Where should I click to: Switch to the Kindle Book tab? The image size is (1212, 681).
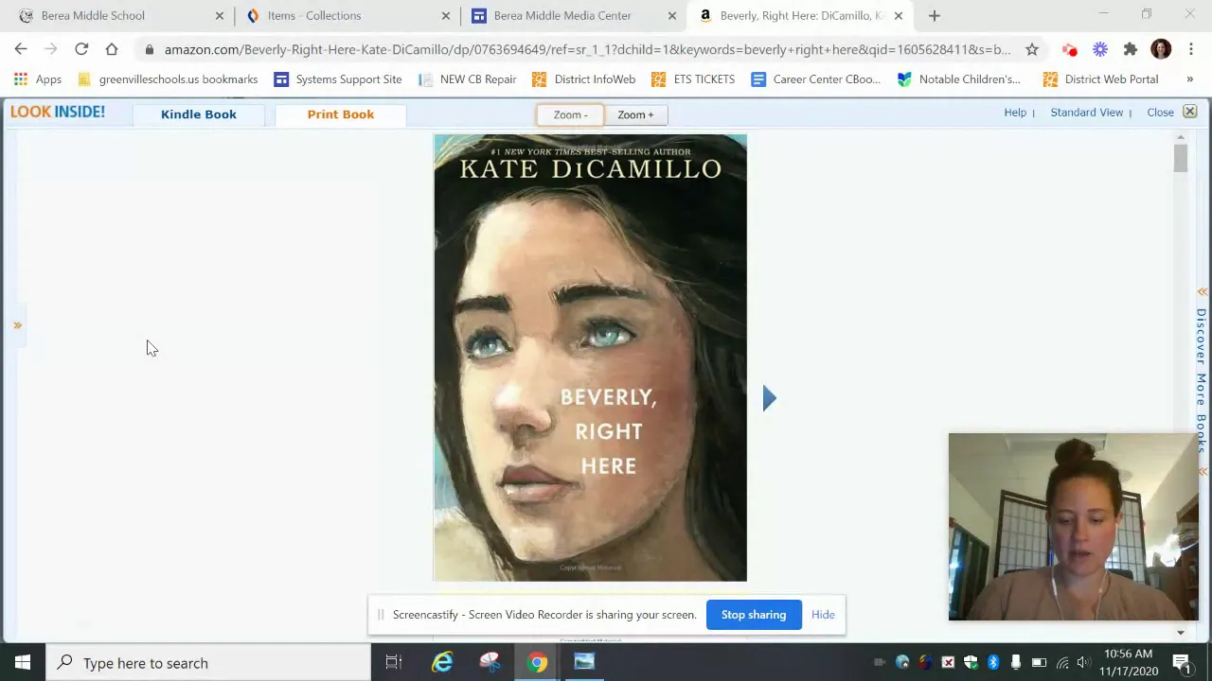tap(199, 114)
